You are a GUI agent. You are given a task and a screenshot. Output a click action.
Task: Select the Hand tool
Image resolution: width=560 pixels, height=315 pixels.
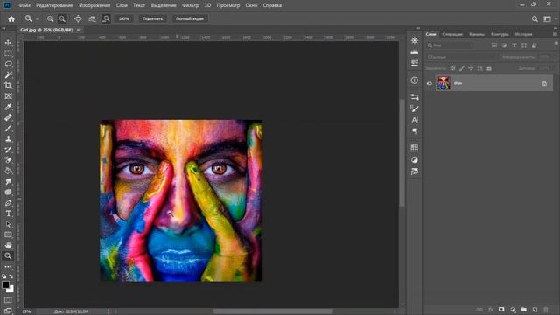tap(8, 245)
